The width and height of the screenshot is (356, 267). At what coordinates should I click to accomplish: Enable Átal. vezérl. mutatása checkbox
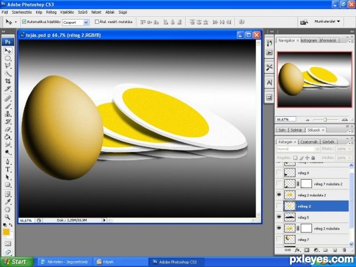[x=97, y=22]
